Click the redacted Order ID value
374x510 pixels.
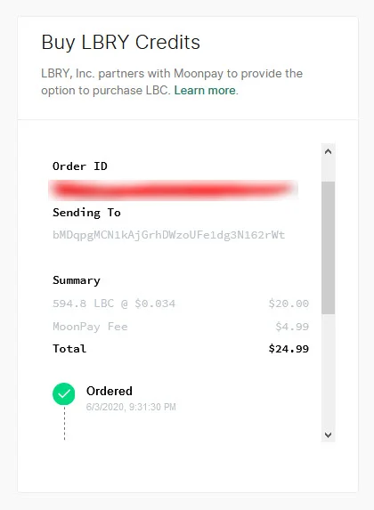pyautogui.click(x=173, y=190)
